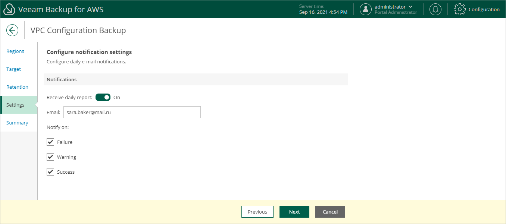Click the highlighted Settings step
Image resolution: width=506 pixels, height=224 pixels.
16,105
